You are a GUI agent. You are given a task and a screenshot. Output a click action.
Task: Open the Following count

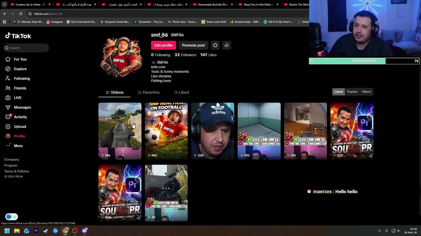click(161, 55)
